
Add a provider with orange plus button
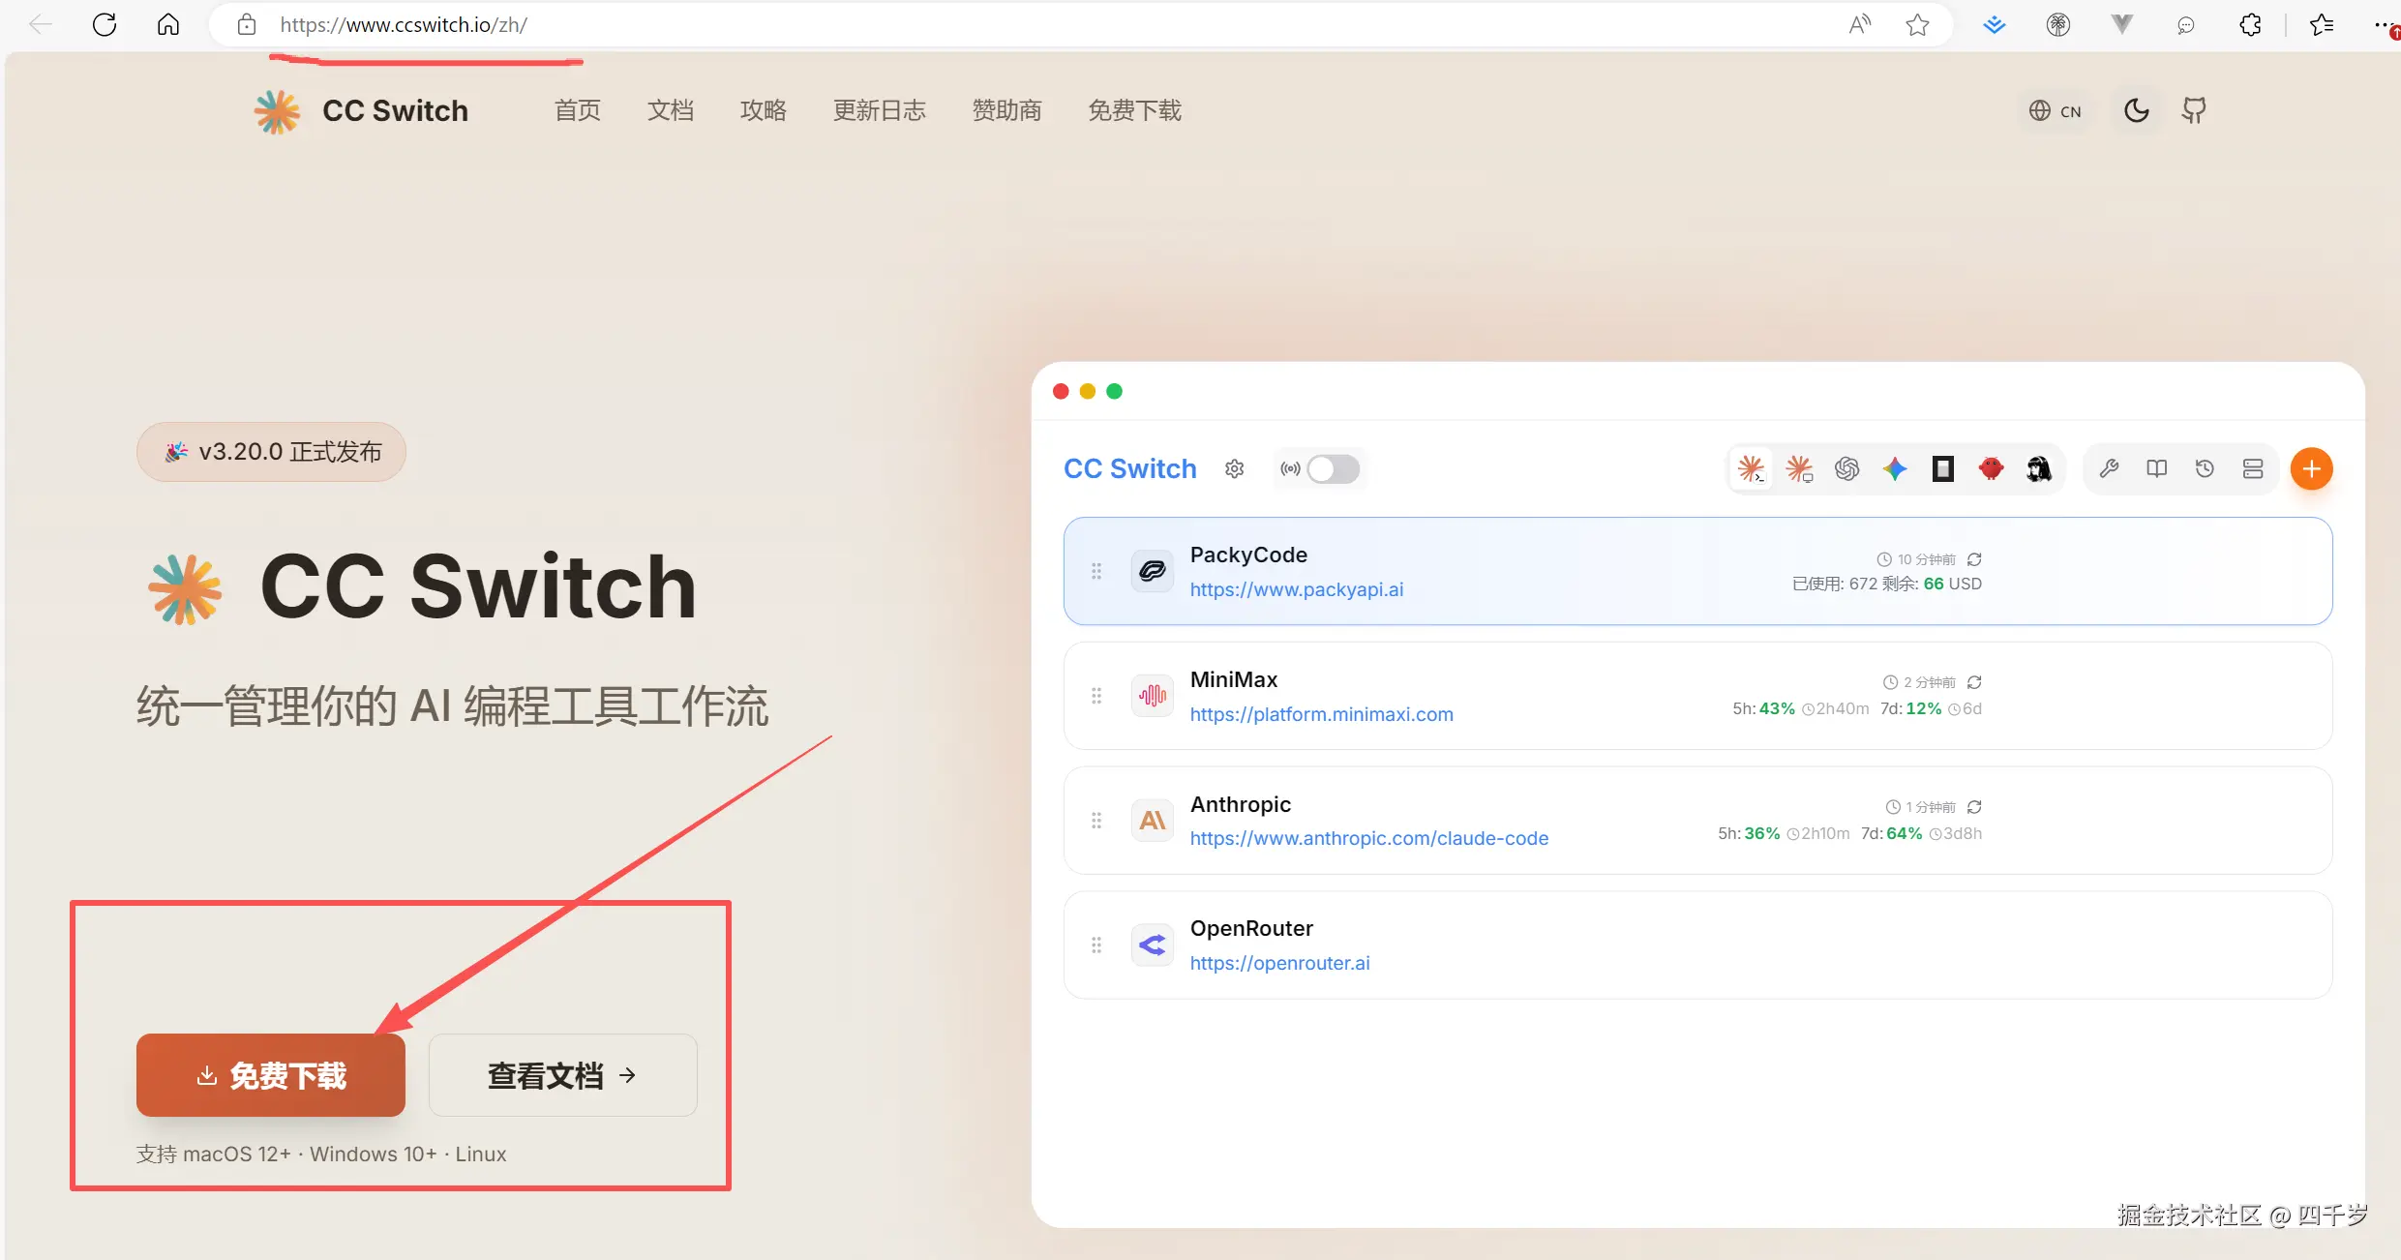(2311, 469)
